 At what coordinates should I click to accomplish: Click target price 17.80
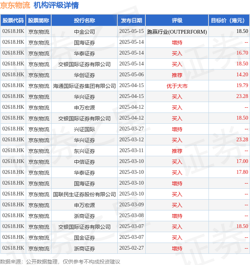242,172
